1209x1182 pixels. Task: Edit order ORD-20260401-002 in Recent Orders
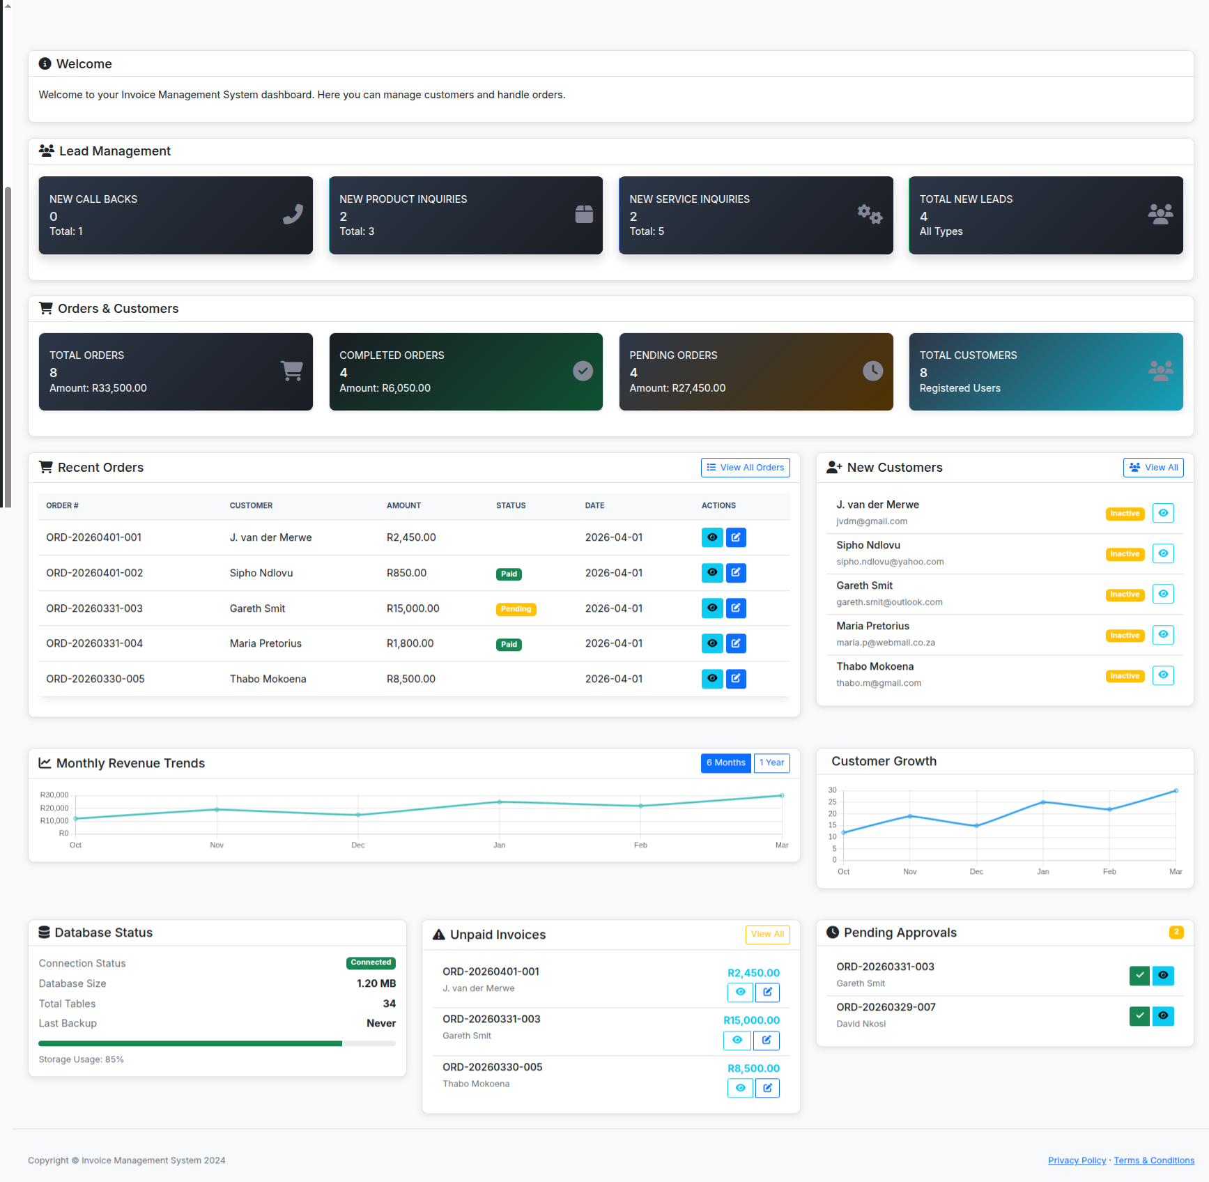tap(736, 573)
